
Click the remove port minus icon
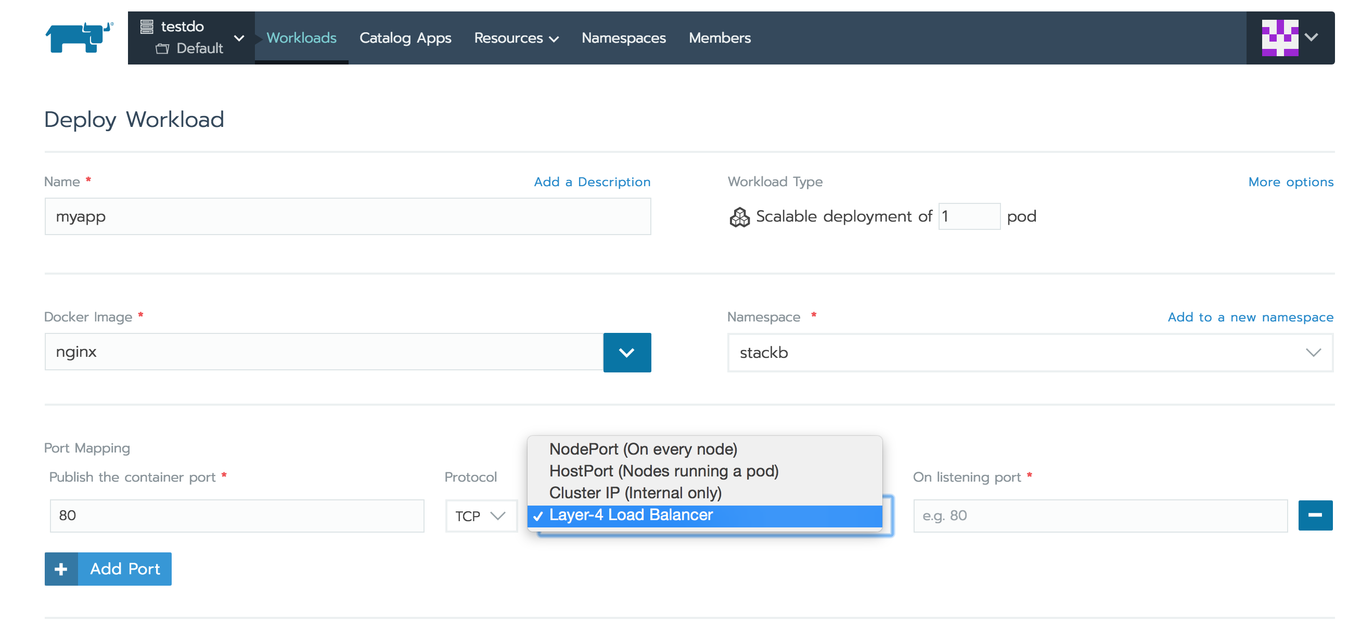point(1315,515)
